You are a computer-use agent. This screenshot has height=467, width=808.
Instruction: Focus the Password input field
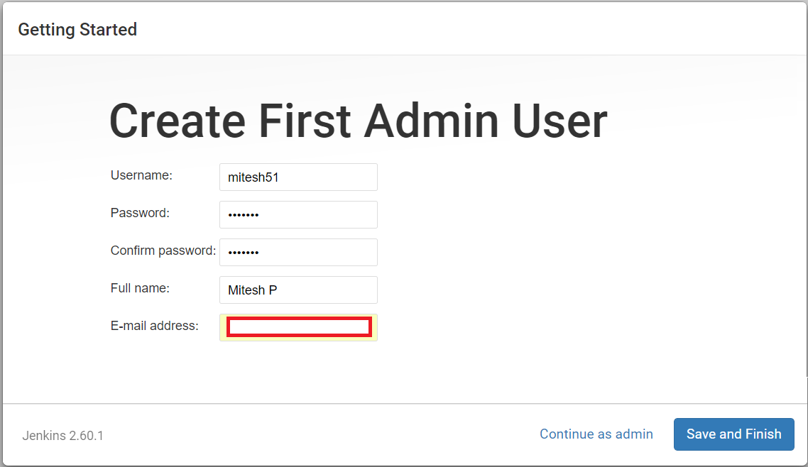click(298, 215)
